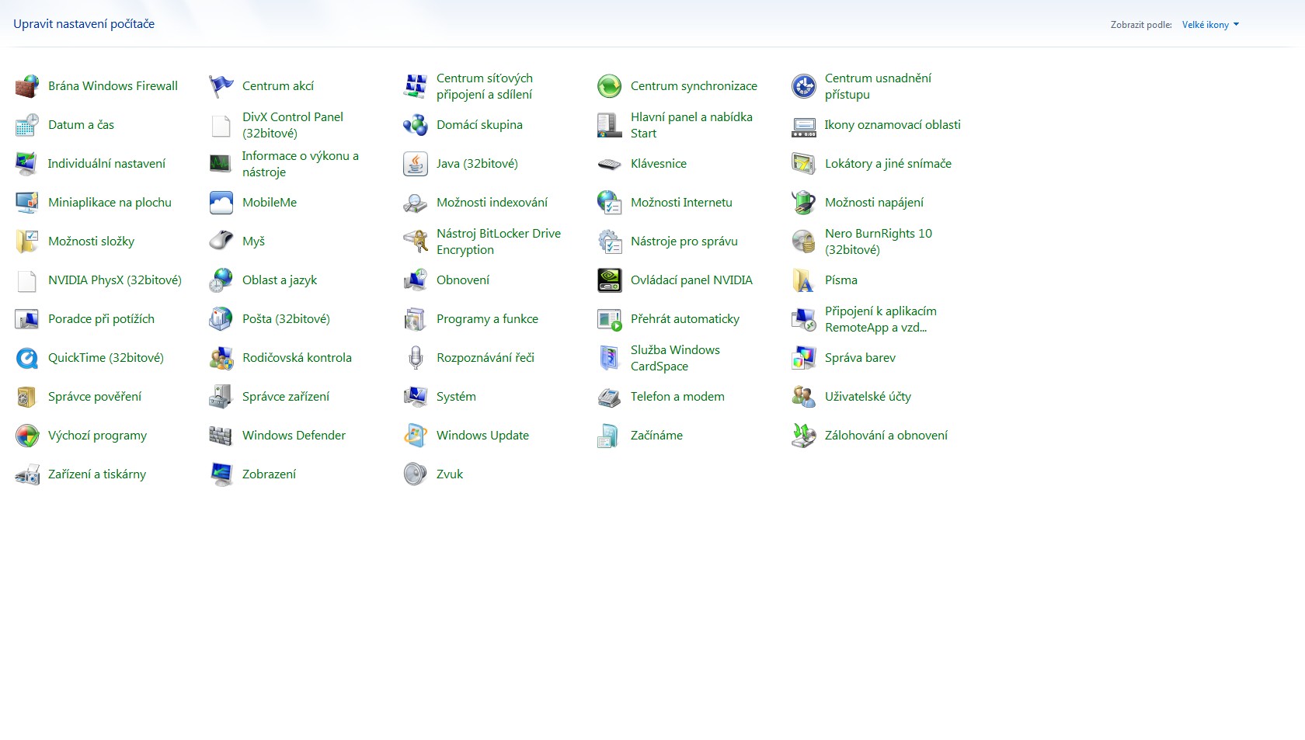
Task: Click the NVIDIA PhysX (32bitové) link
Action: (x=115, y=280)
